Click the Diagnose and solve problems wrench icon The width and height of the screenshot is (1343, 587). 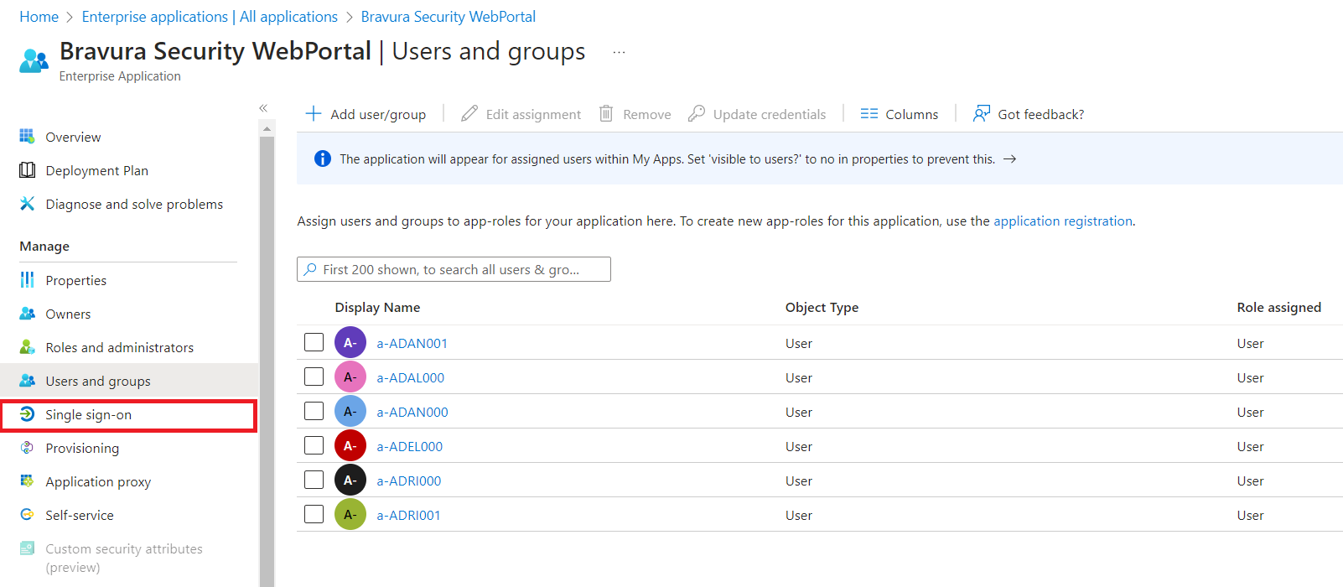27,204
